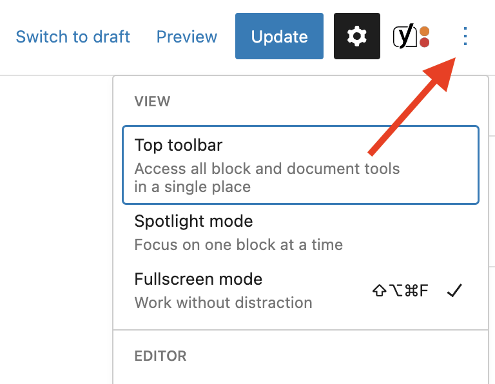Image resolution: width=495 pixels, height=384 pixels.
Task: Click the orange Yoast readability dot
Action: tap(424, 31)
